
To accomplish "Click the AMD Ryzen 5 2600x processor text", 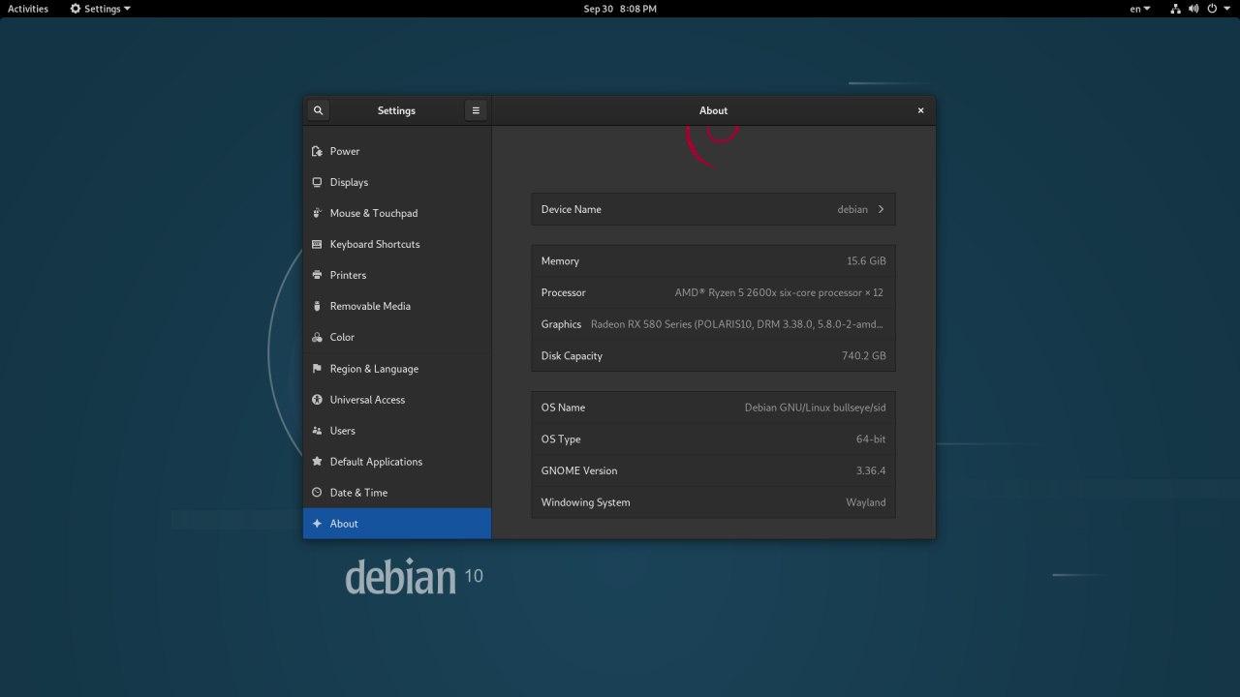I will click(779, 292).
